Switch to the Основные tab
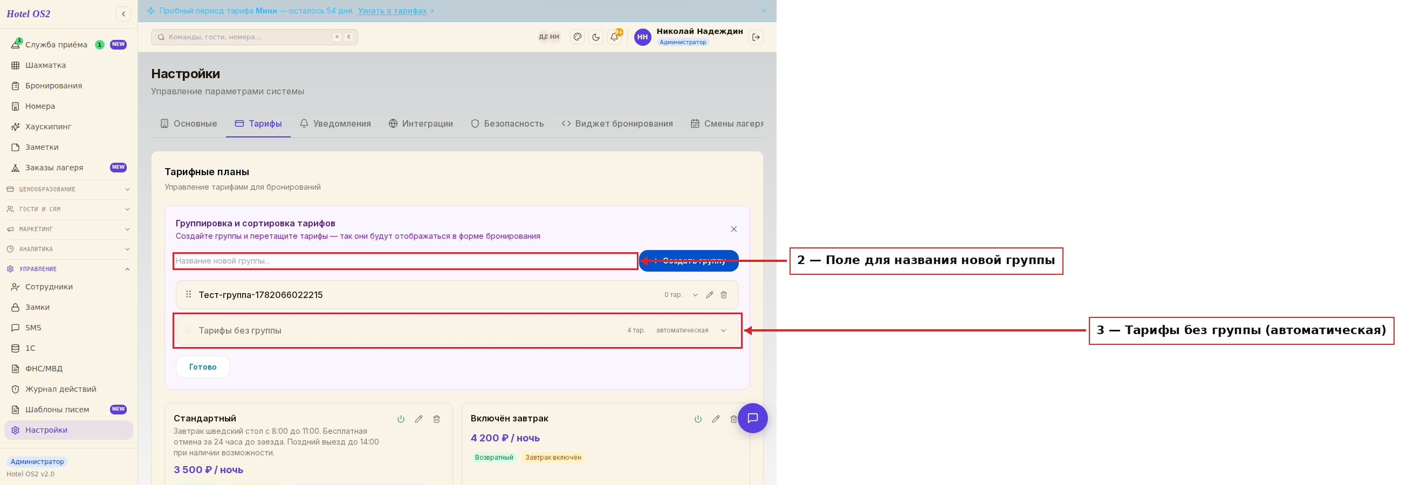This screenshot has height=485, width=1407. coord(188,124)
